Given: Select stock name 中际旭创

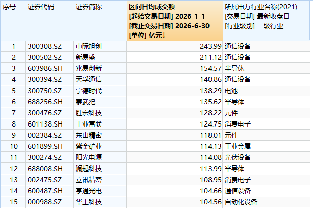Looking at the screenshot, I should (x=89, y=46).
